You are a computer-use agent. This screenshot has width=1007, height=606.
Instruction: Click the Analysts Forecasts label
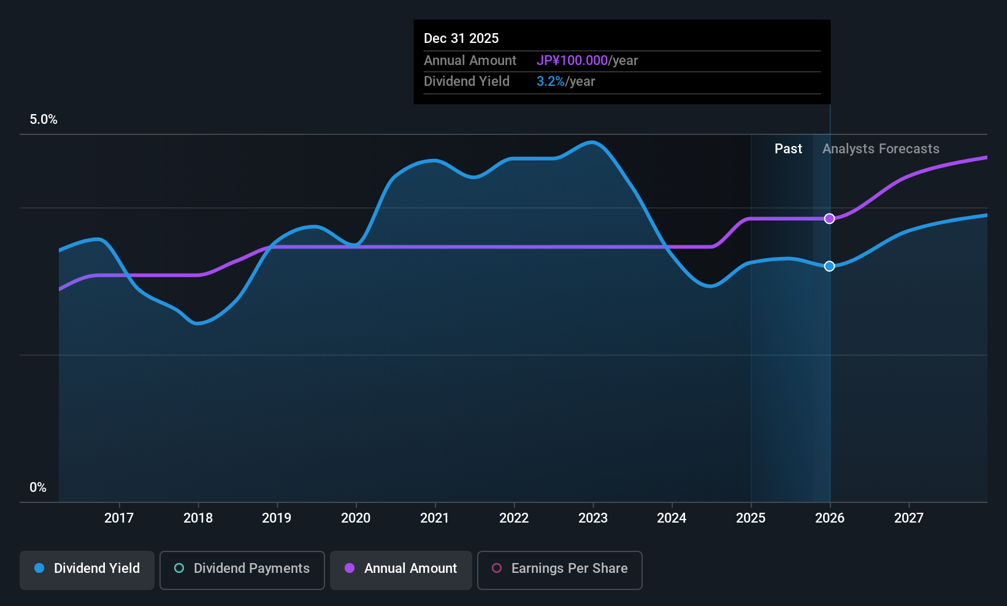[881, 149]
